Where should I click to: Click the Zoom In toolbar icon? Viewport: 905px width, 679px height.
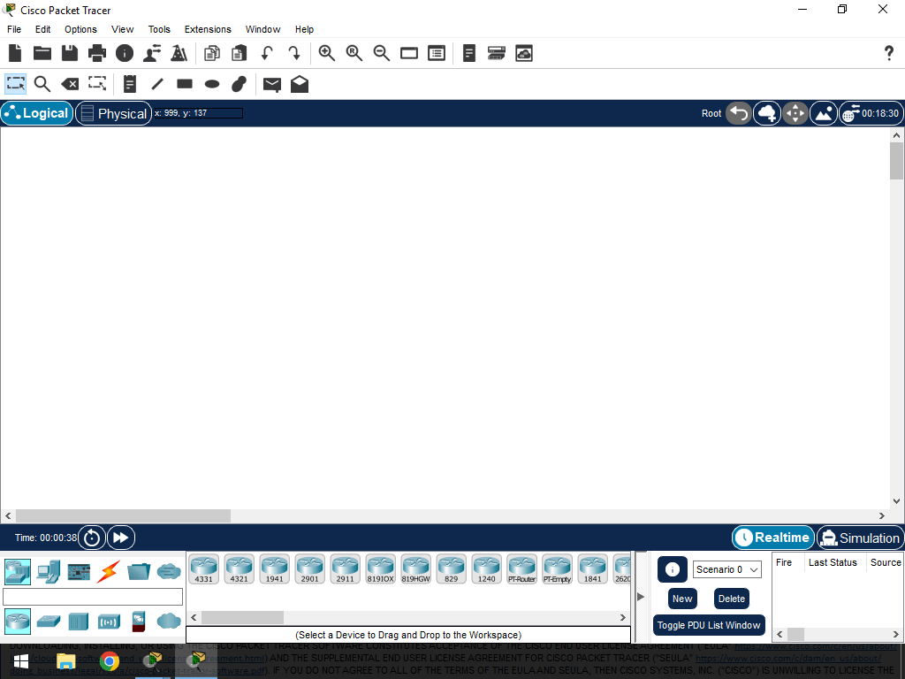[327, 53]
